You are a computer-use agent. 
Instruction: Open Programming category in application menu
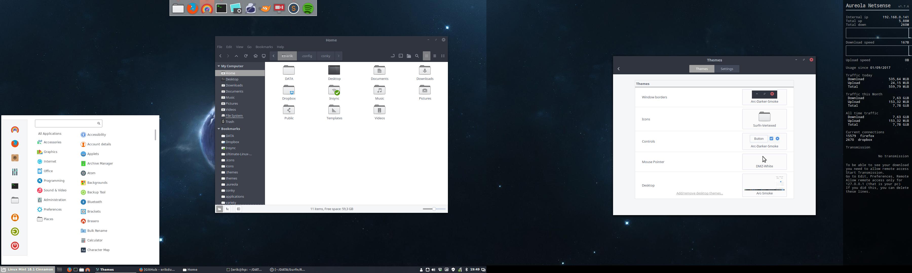tap(51, 181)
